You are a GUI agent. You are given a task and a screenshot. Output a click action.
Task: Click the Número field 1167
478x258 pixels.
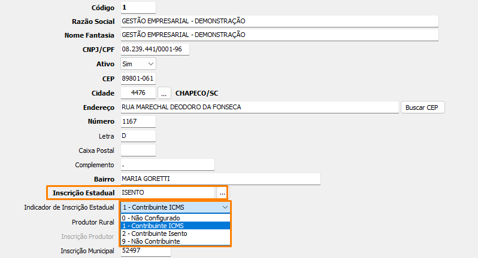pyautogui.click(x=138, y=122)
